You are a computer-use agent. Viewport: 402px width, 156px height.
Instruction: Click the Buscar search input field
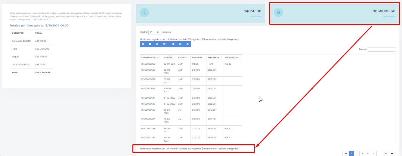(x=381, y=49)
